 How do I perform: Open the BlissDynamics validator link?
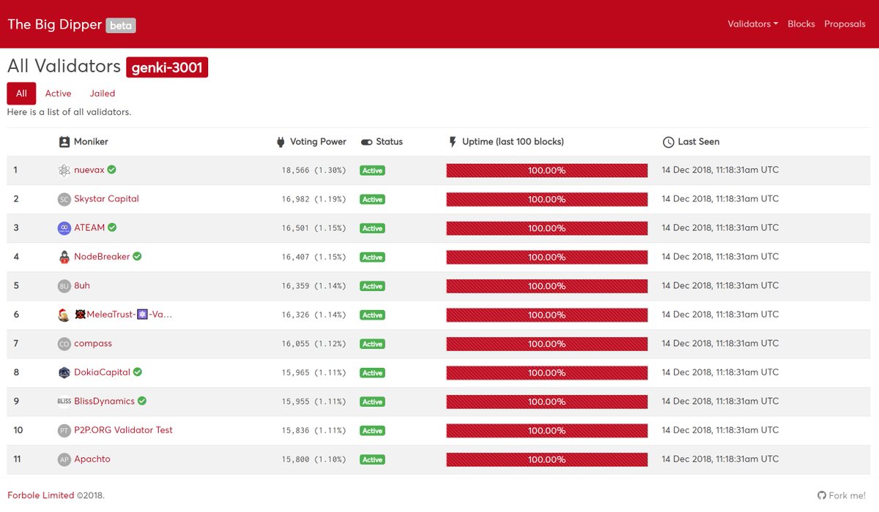(104, 402)
